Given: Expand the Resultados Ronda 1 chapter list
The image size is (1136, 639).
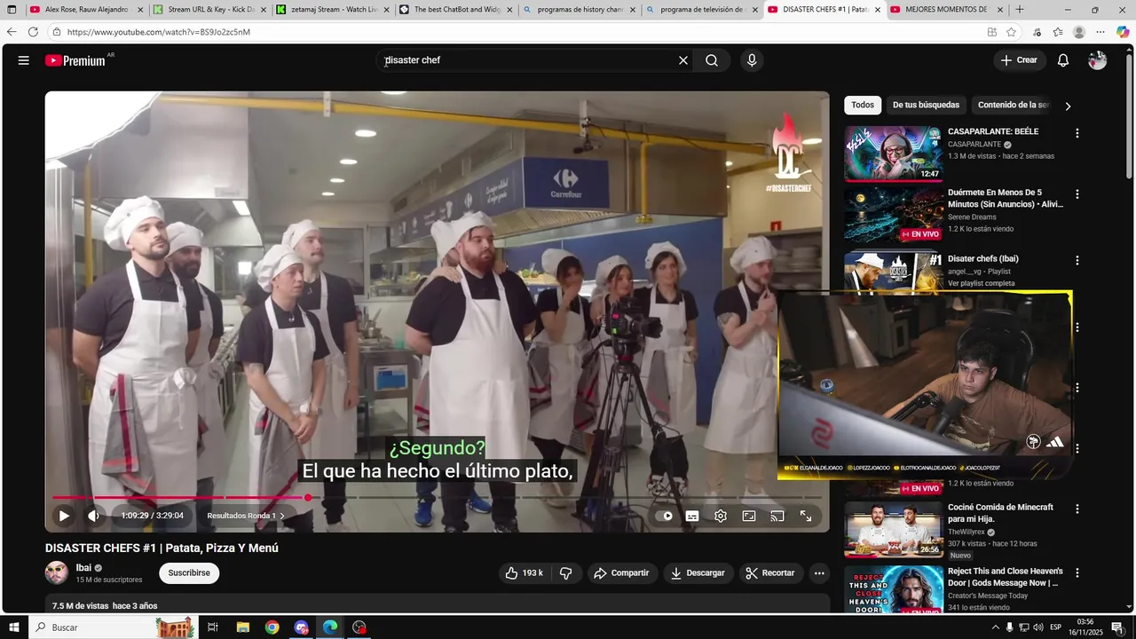Looking at the screenshot, I should pos(246,516).
